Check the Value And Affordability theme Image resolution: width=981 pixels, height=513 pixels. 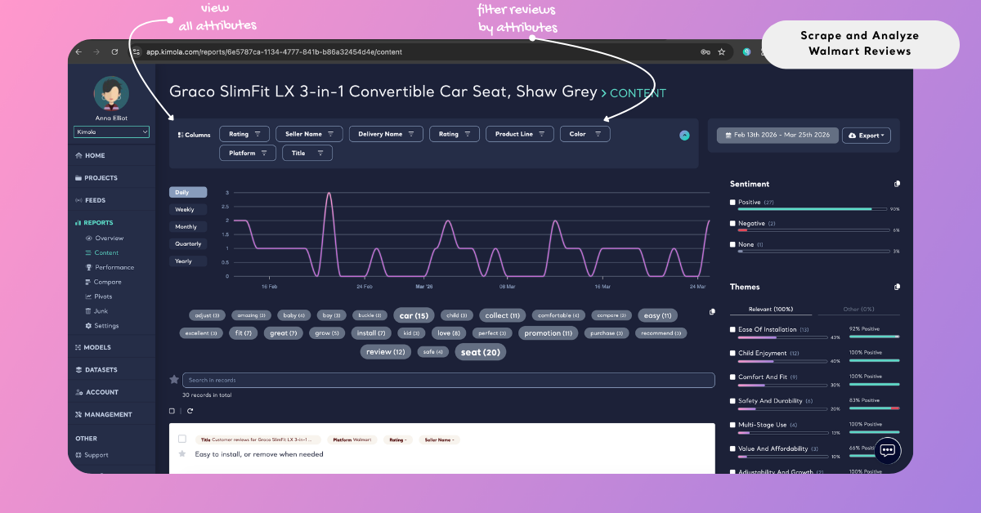click(x=732, y=448)
